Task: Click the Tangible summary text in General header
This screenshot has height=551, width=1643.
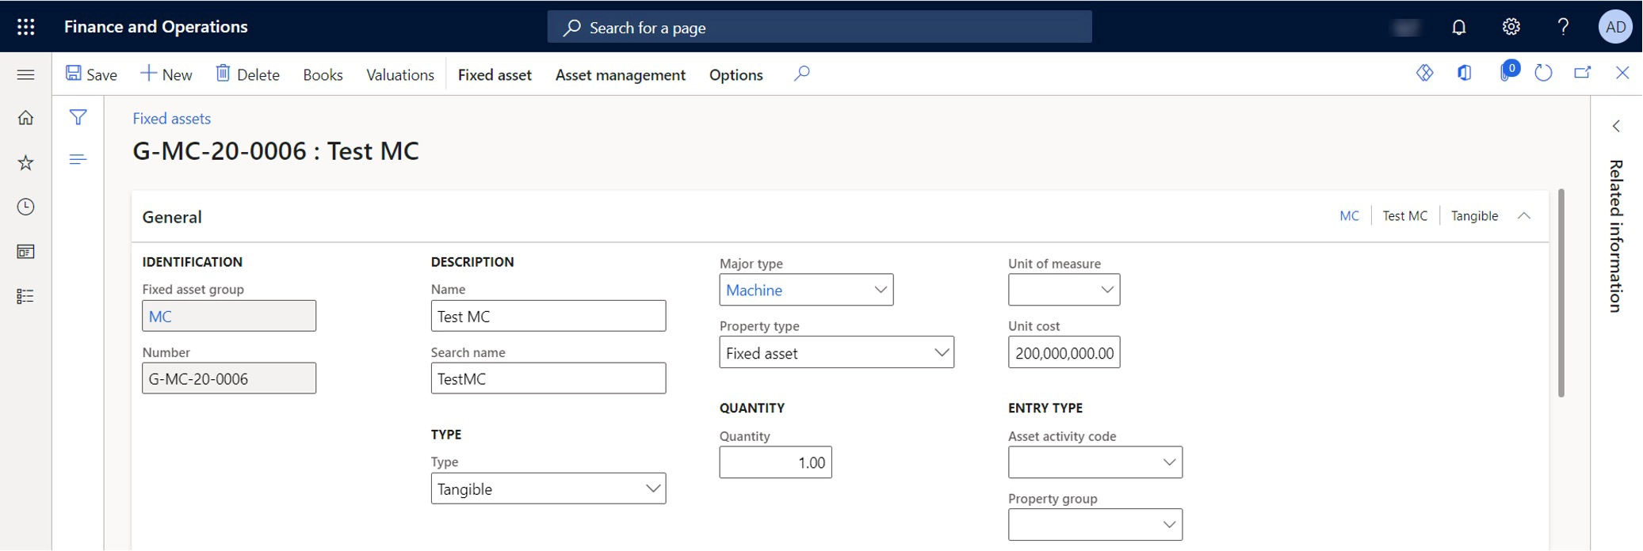Action: [x=1474, y=216]
